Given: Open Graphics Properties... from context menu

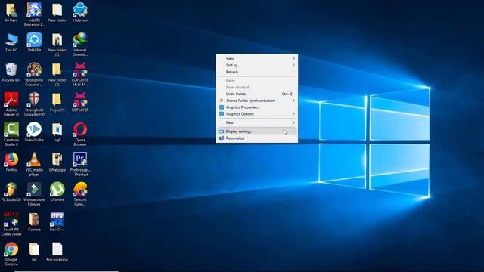Looking at the screenshot, I should [x=257, y=107].
